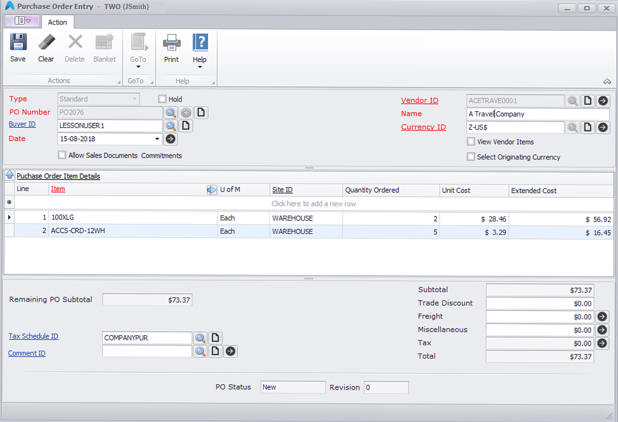Click the Comment ID arrow button

pyautogui.click(x=231, y=351)
